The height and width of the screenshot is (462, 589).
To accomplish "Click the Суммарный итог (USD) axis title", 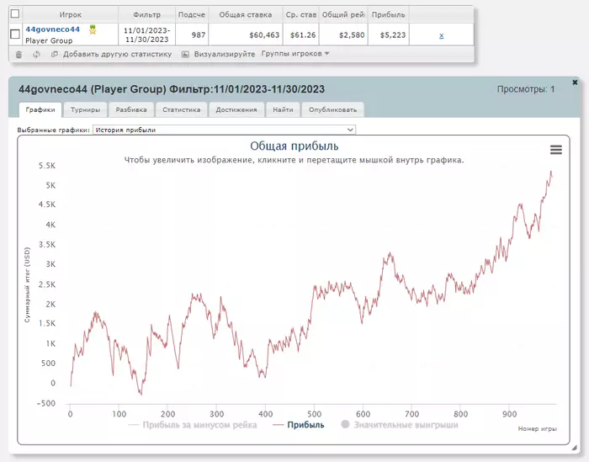I will coord(27,284).
